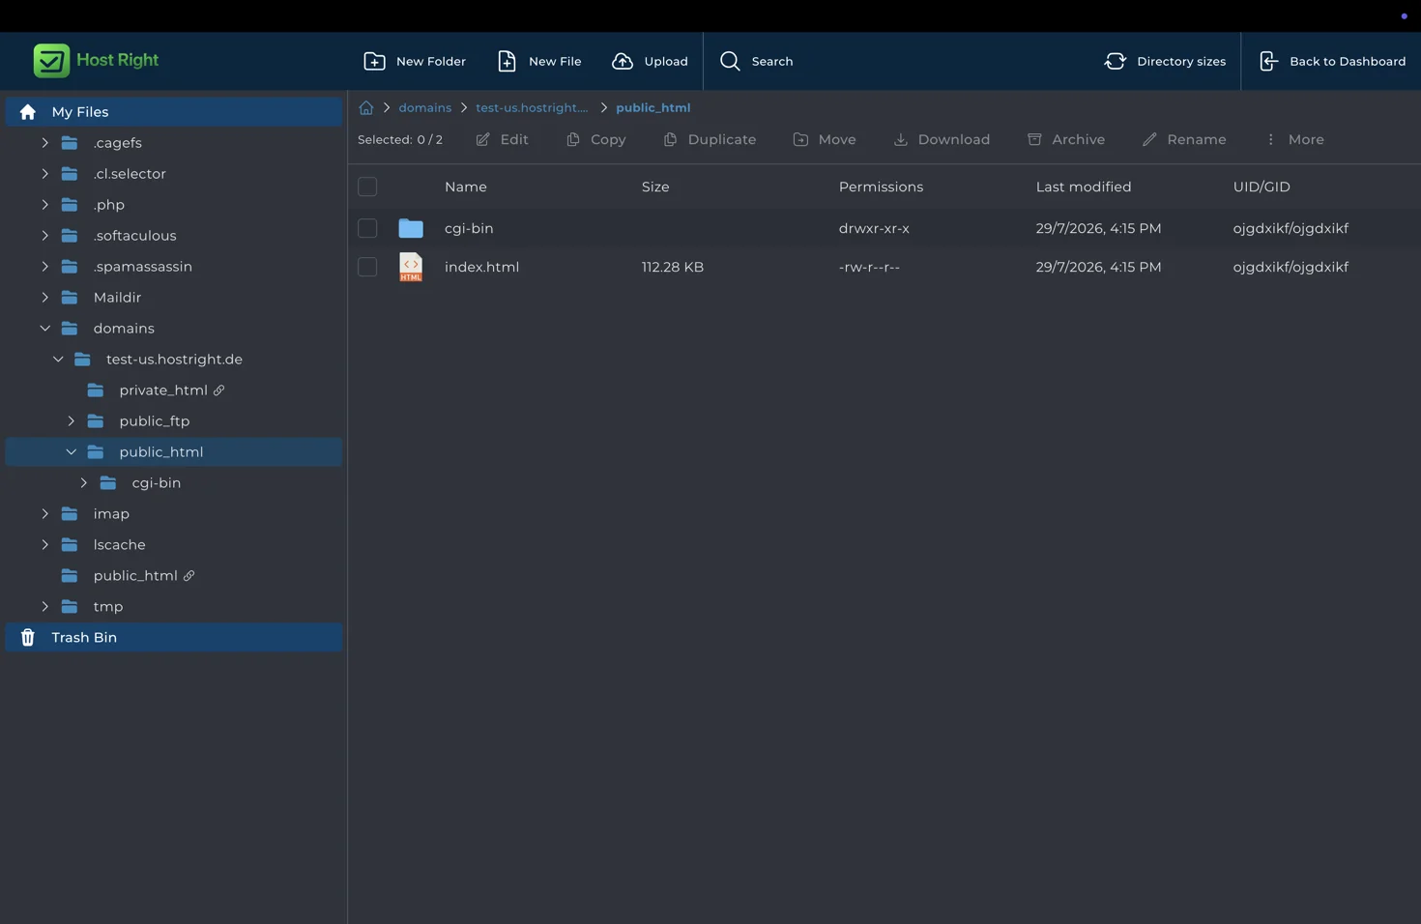Open Search via magnifier icon
The width and height of the screenshot is (1421, 924).
click(x=730, y=61)
